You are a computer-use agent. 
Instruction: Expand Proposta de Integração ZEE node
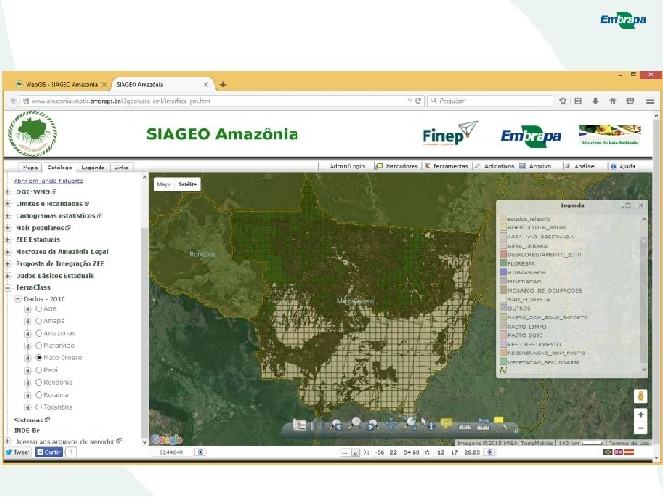pyautogui.click(x=7, y=264)
